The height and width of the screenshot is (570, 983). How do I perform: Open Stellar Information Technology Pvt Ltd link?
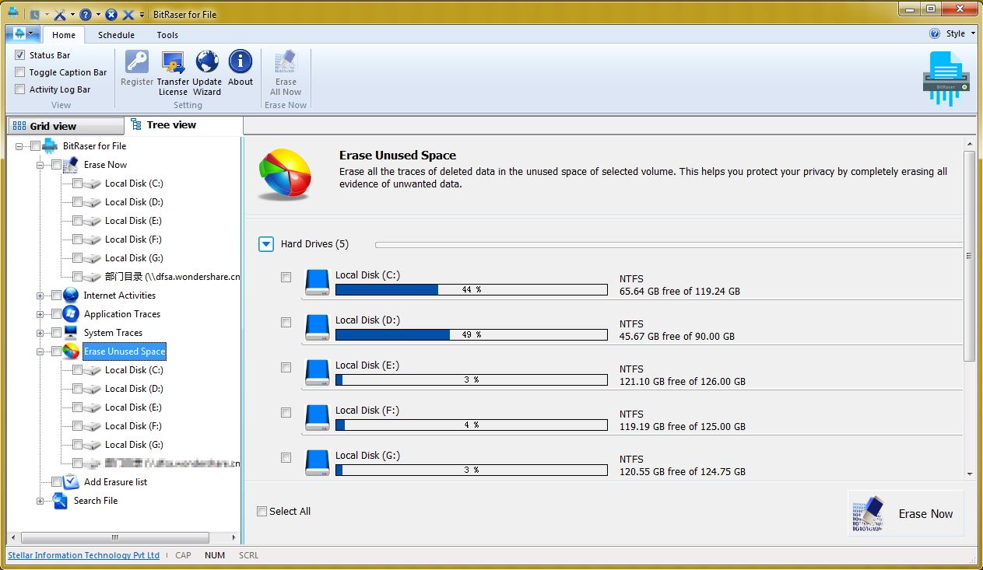[84, 555]
